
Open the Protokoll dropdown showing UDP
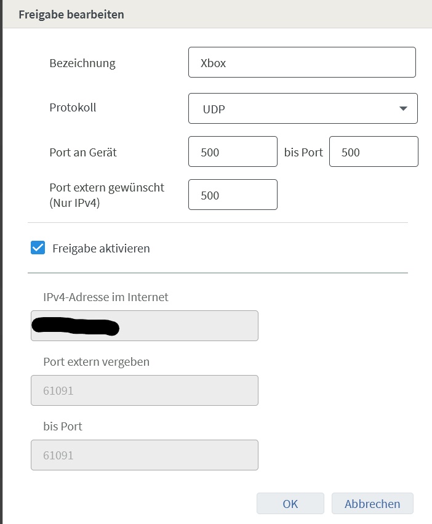coord(295,108)
